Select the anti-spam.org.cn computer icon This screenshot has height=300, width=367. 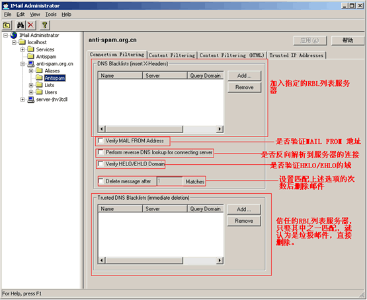coord(30,64)
